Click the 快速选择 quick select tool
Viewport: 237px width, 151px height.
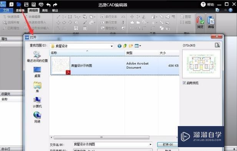click(12, 16)
